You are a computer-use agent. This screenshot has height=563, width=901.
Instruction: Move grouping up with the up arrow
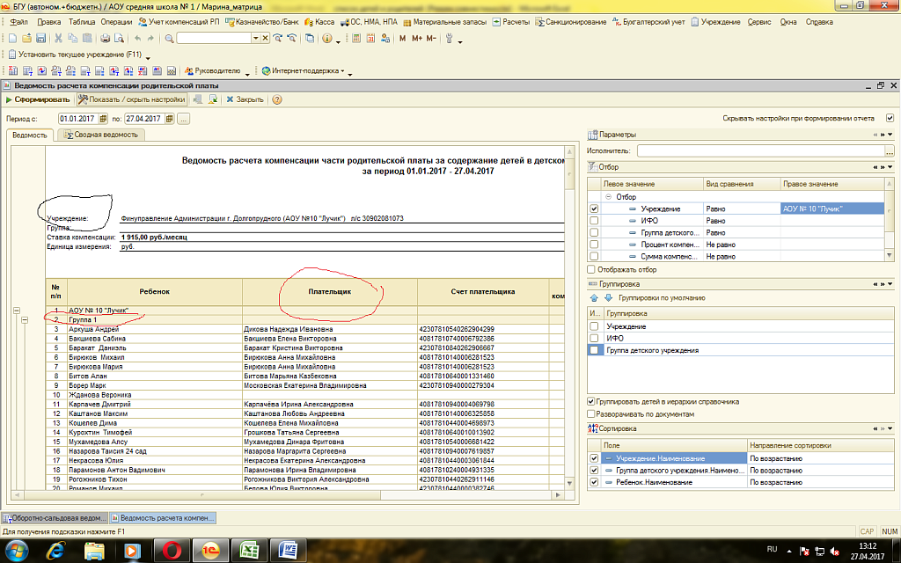tap(594, 298)
